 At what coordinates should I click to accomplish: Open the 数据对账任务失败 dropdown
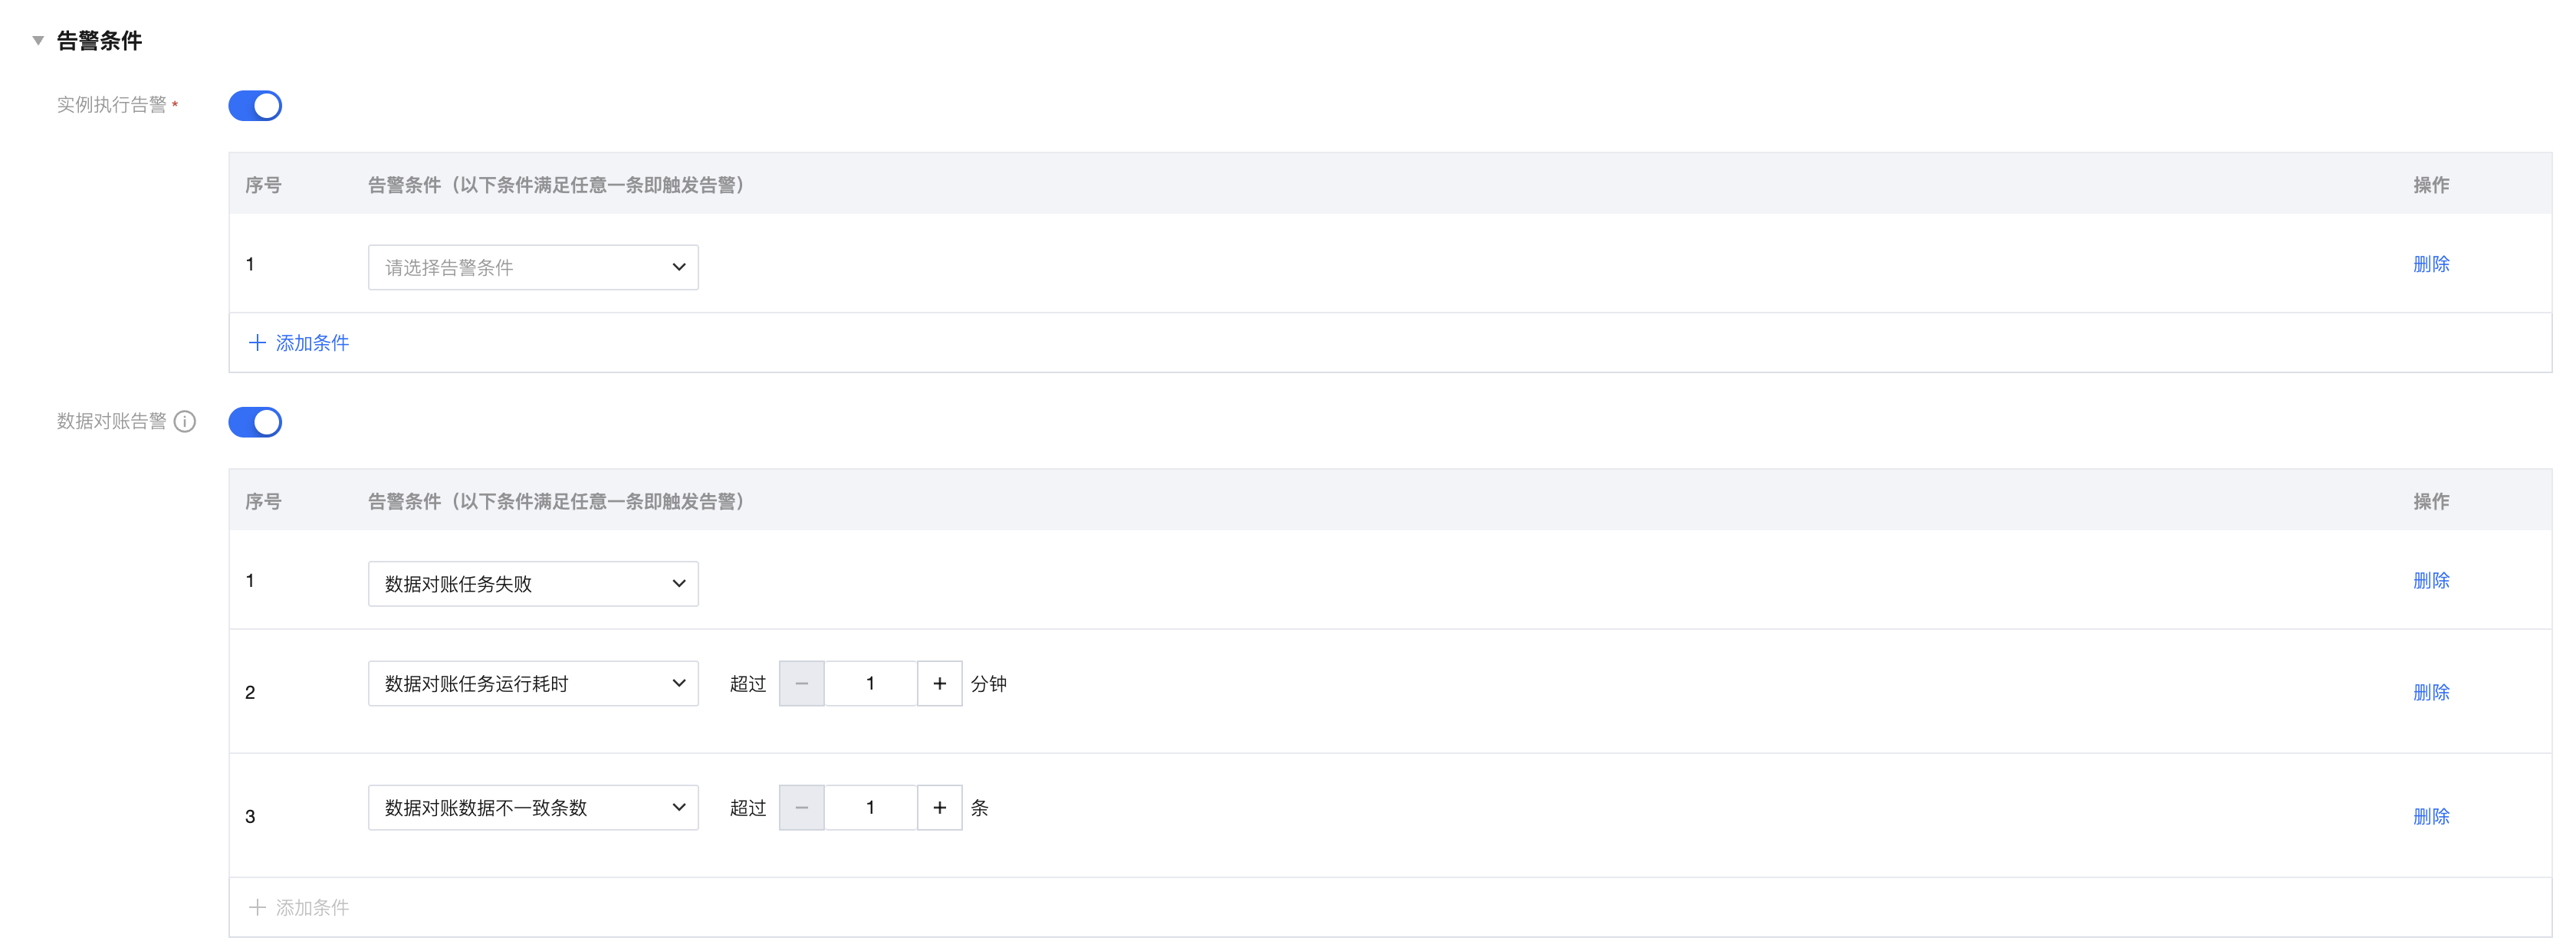533,583
